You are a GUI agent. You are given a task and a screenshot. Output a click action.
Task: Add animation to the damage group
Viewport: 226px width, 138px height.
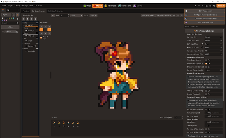tap(37, 43)
